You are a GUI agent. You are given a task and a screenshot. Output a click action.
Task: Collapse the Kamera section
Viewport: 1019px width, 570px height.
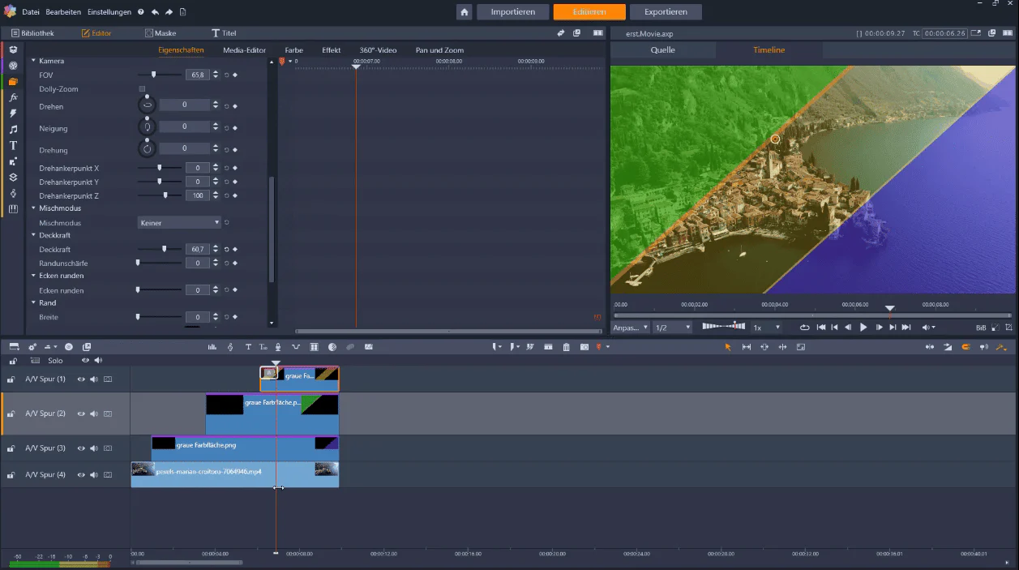(34, 62)
